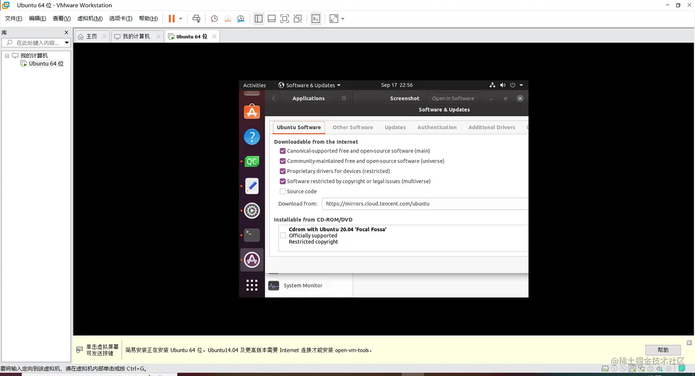The height and width of the screenshot is (376, 695).
Task: Open the 编辑(E) menu
Action: click(x=37, y=18)
